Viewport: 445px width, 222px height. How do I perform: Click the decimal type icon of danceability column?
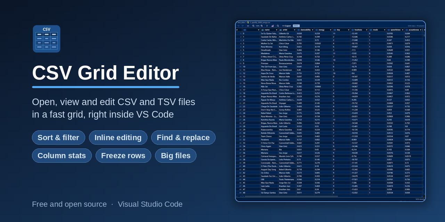click(x=298, y=30)
